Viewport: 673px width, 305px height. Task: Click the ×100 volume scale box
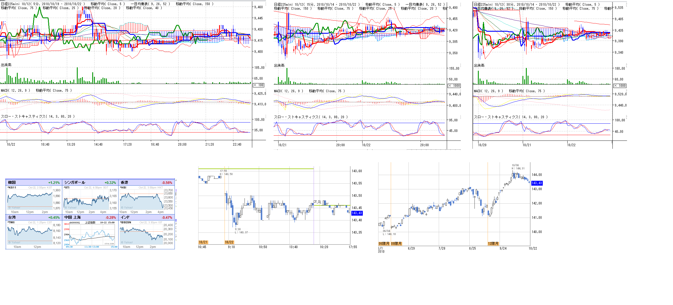coord(259,85)
